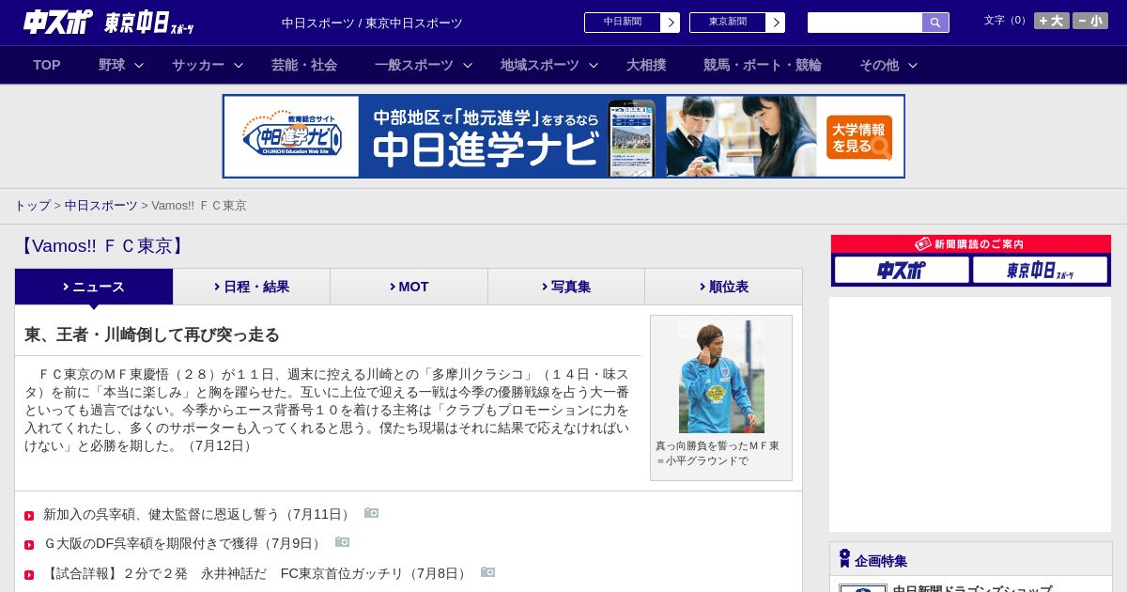This screenshot has height=592, width=1127.
Task: Expand the 一般スポーツ dropdown chevron
Action: (468, 65)
